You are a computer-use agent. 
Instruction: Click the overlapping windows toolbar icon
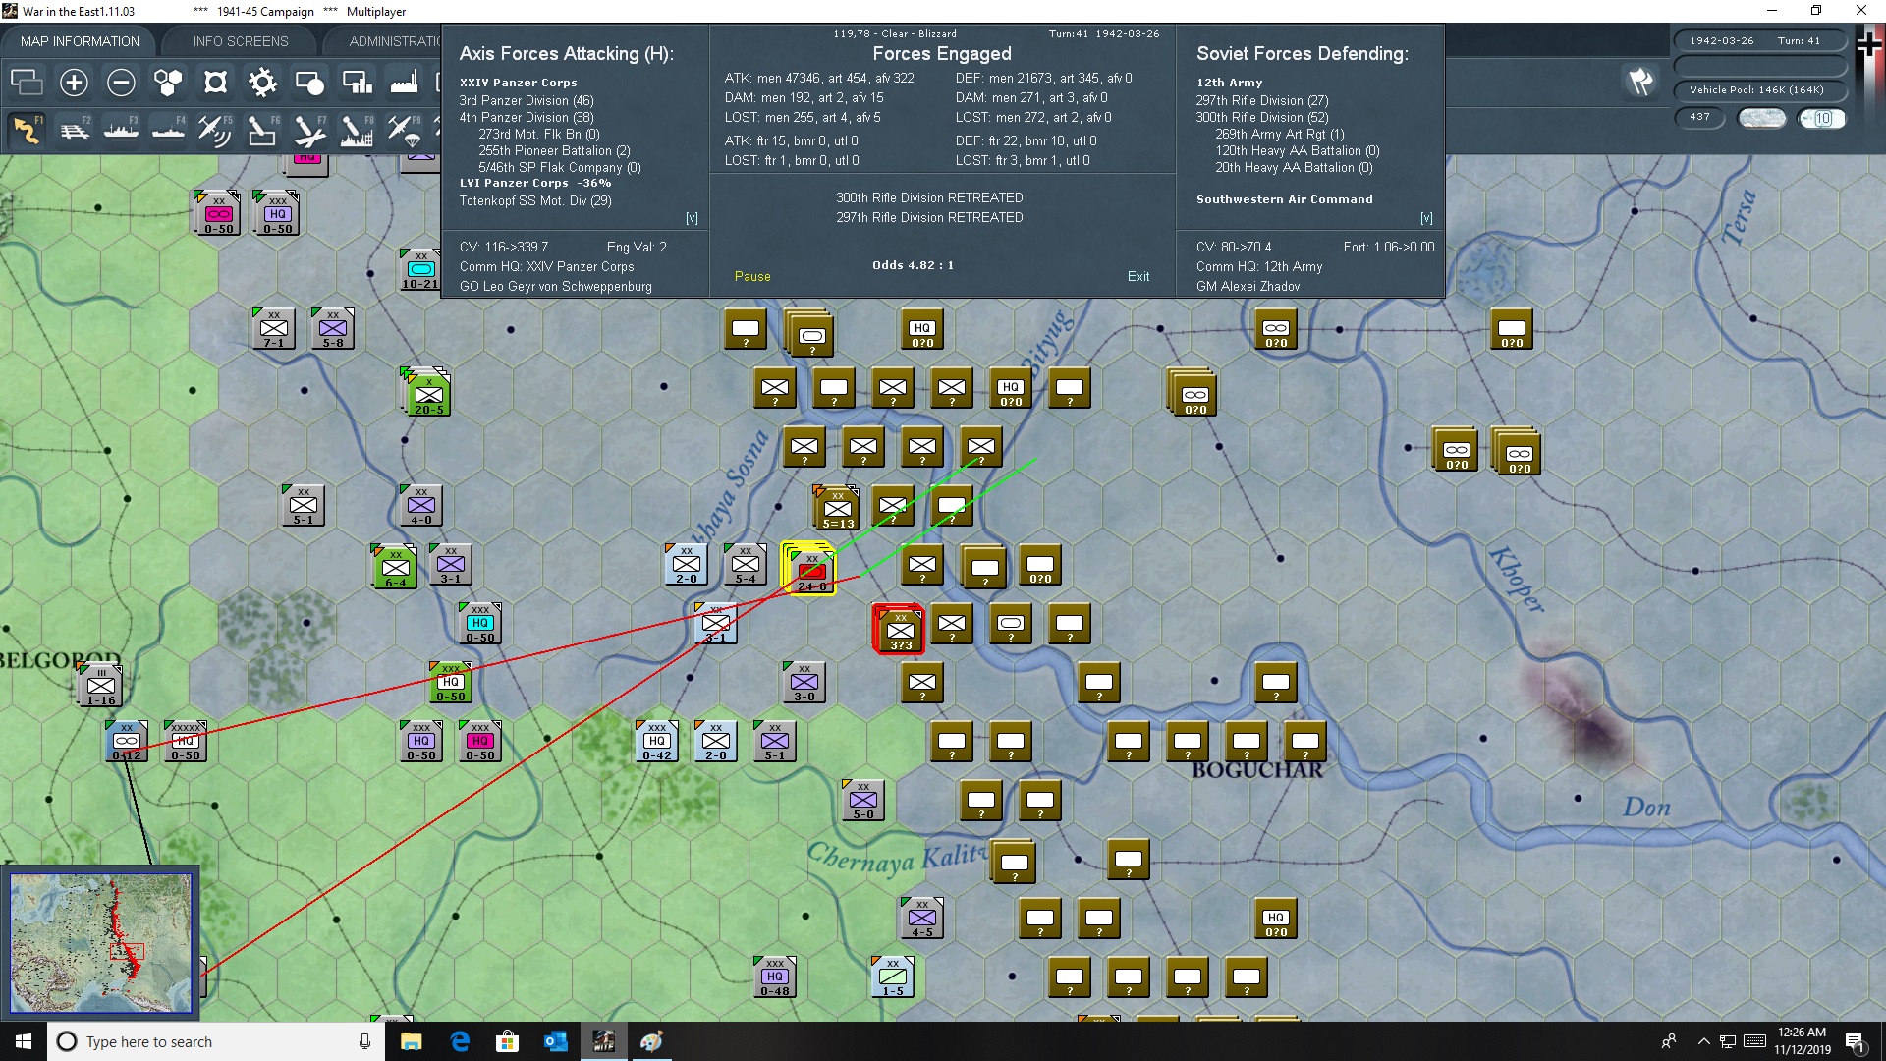coord(27,83)
